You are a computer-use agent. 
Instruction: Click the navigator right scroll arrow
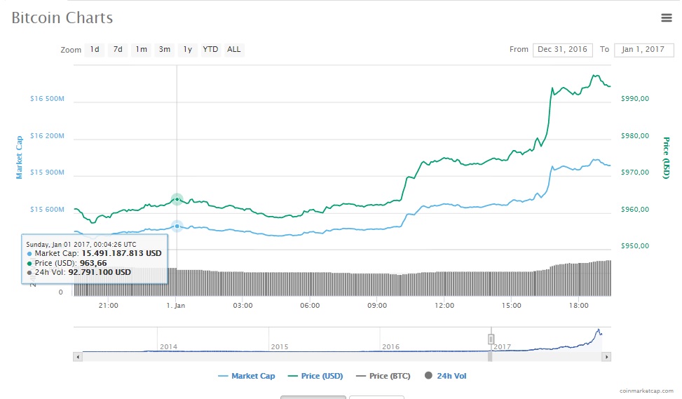pos(606,357)
